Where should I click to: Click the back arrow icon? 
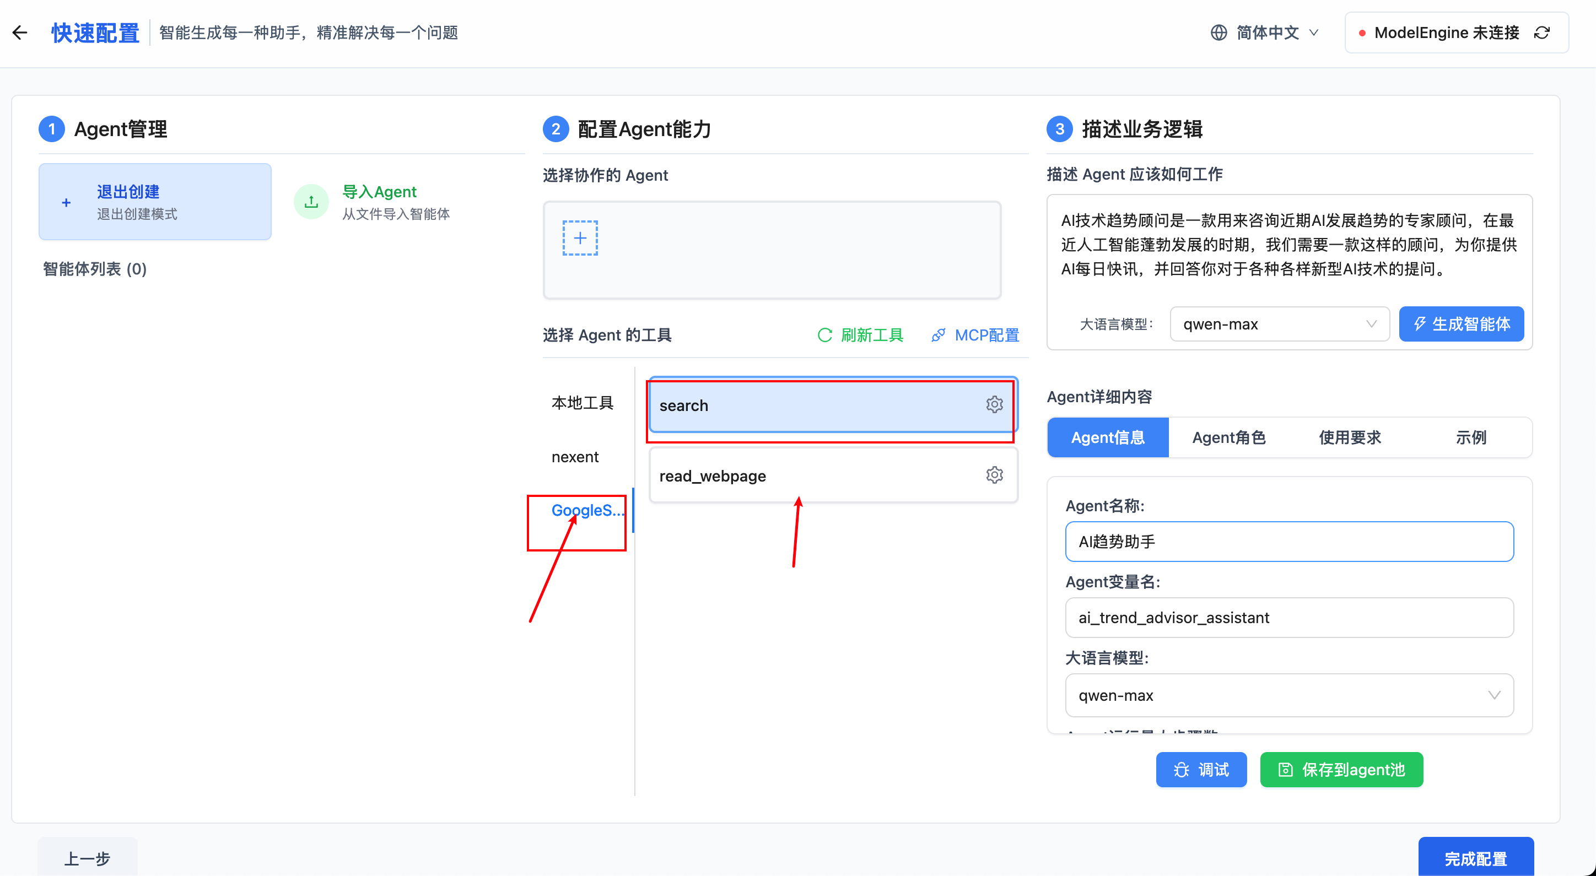[20, 33]
